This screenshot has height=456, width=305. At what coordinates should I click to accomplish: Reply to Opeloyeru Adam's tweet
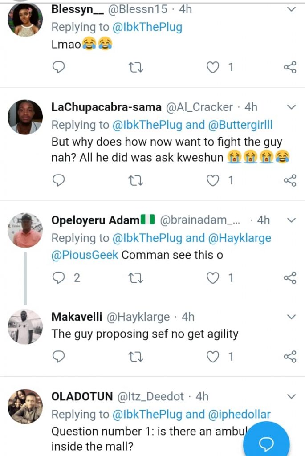click(59, 278)
